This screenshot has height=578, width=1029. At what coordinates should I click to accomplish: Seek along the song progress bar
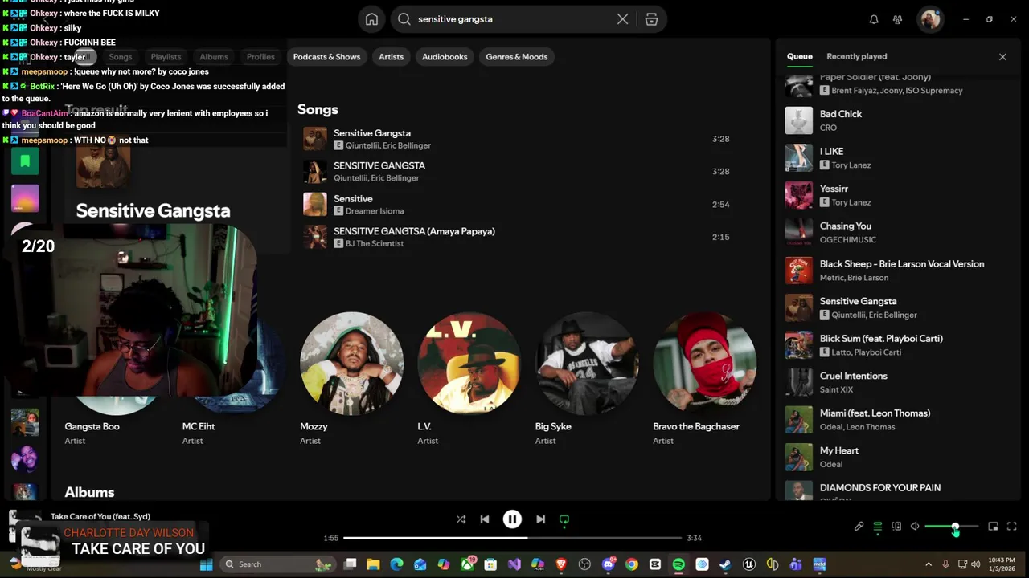coord(512,538)
